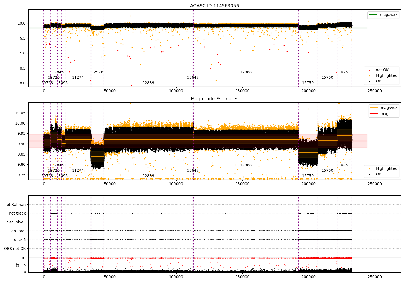
Task: Select obsid label 12889 in the top plot
Action: tap(148, 83)
